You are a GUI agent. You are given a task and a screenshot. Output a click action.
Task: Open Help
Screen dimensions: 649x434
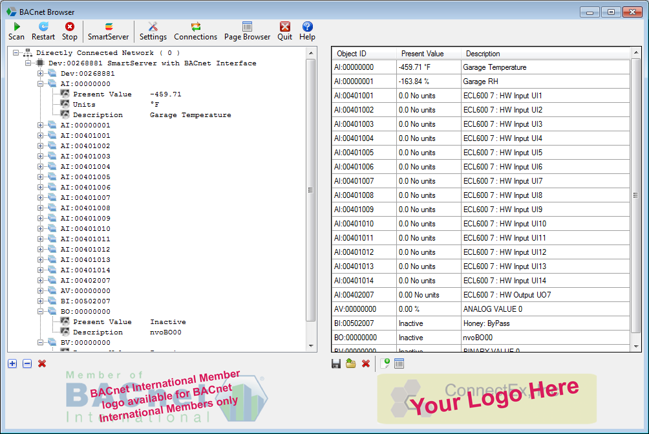[x=307, y=32]
